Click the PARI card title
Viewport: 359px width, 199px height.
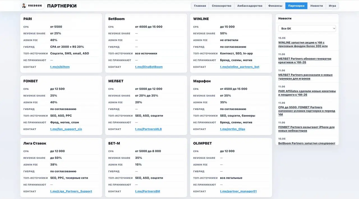tap(27, 19)
